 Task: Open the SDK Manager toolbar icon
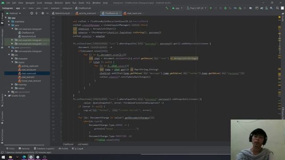click(x=271, y=8)
